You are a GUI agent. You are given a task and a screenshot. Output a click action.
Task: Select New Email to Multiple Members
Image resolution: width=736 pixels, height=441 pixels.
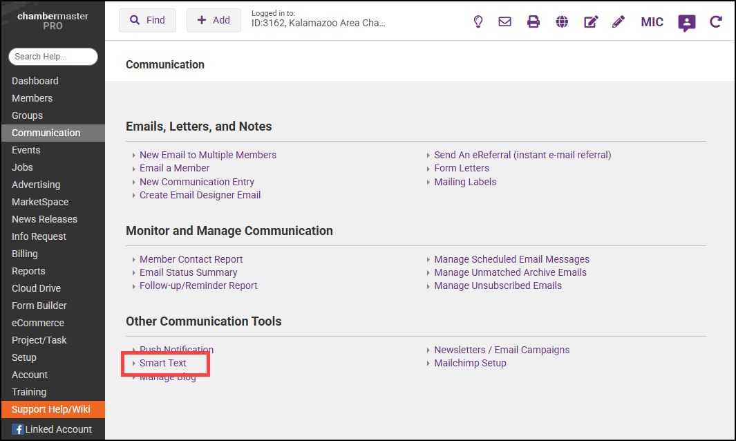point(208,155)
